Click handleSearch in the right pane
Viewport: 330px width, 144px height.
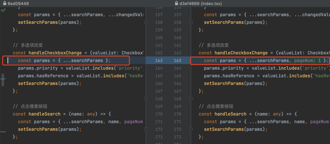[x=230, y=114]
